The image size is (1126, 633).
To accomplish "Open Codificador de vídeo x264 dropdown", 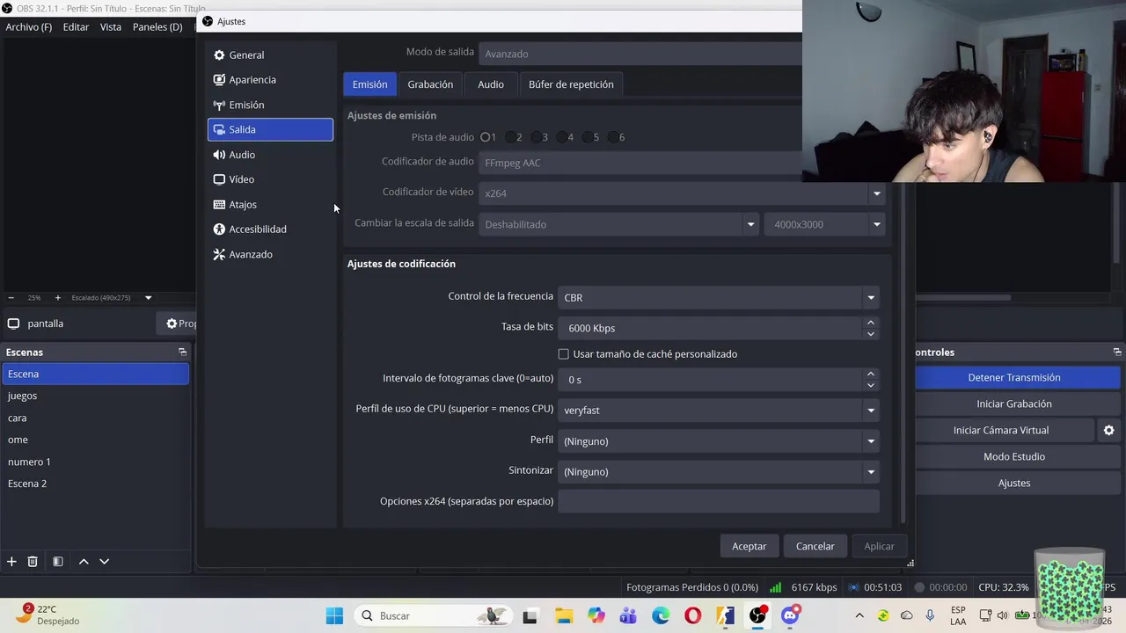I will tap(682, 193).
